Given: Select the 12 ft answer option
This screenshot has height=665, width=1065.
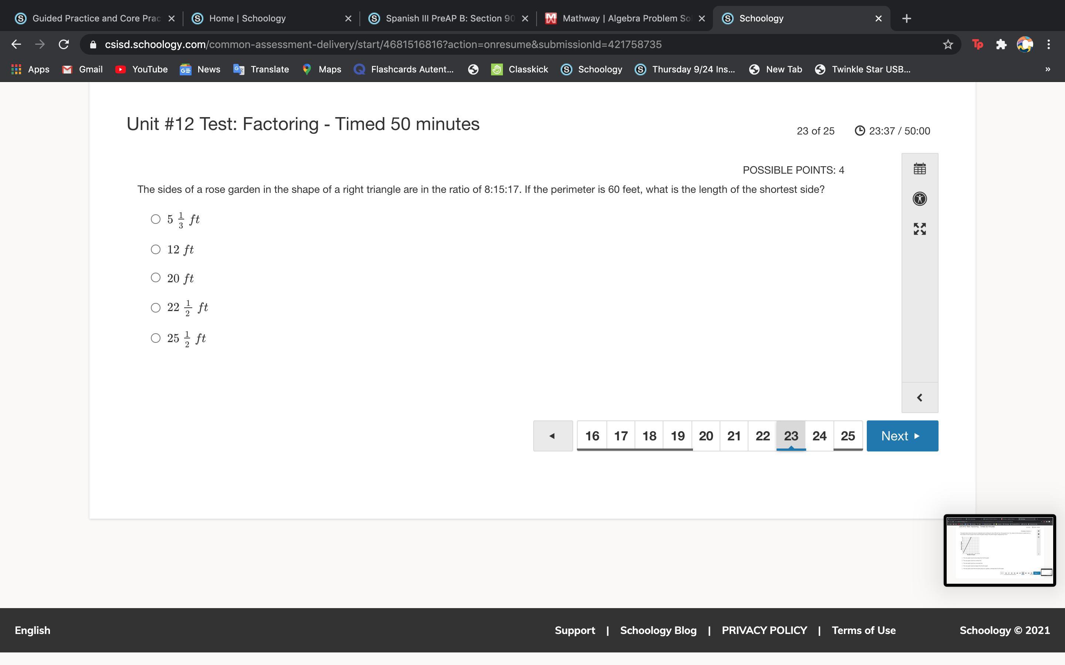Looking at the screenshot, I should coord(156,249).
